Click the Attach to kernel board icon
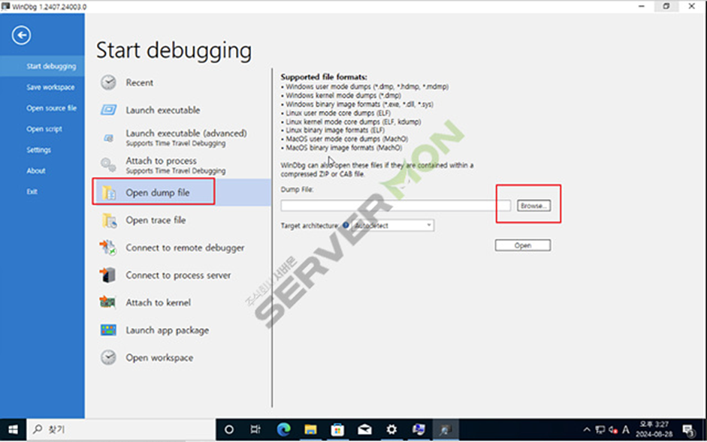Viewport: 707px width, 442px height. click(107, 302)
